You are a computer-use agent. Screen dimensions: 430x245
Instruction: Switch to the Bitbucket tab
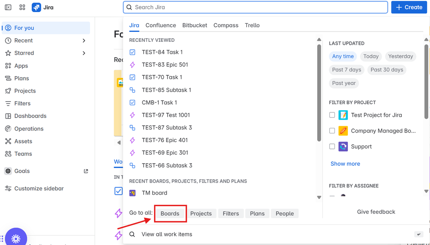click(195, 25)
